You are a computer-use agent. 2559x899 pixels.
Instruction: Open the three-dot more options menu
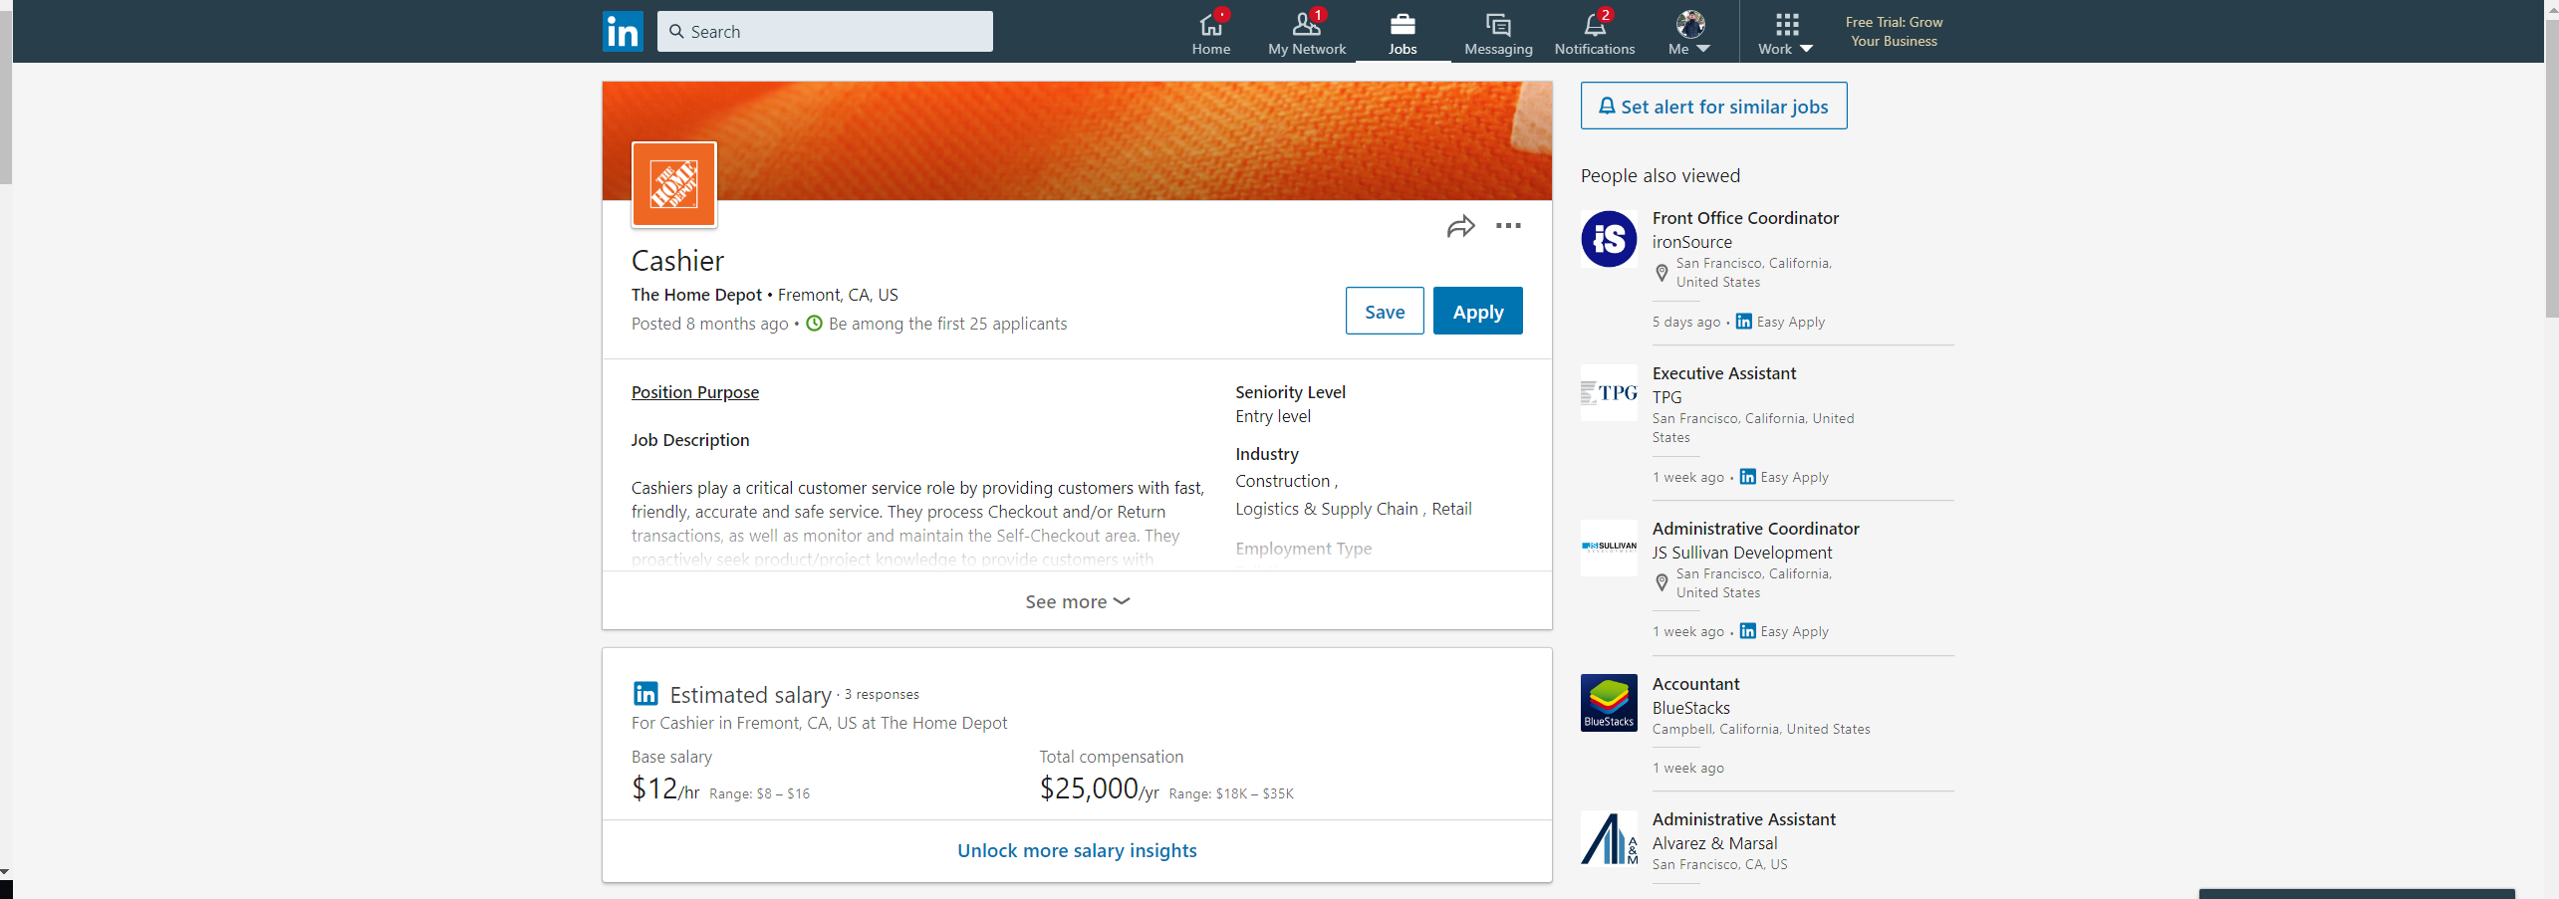(x=1508, y=226)
